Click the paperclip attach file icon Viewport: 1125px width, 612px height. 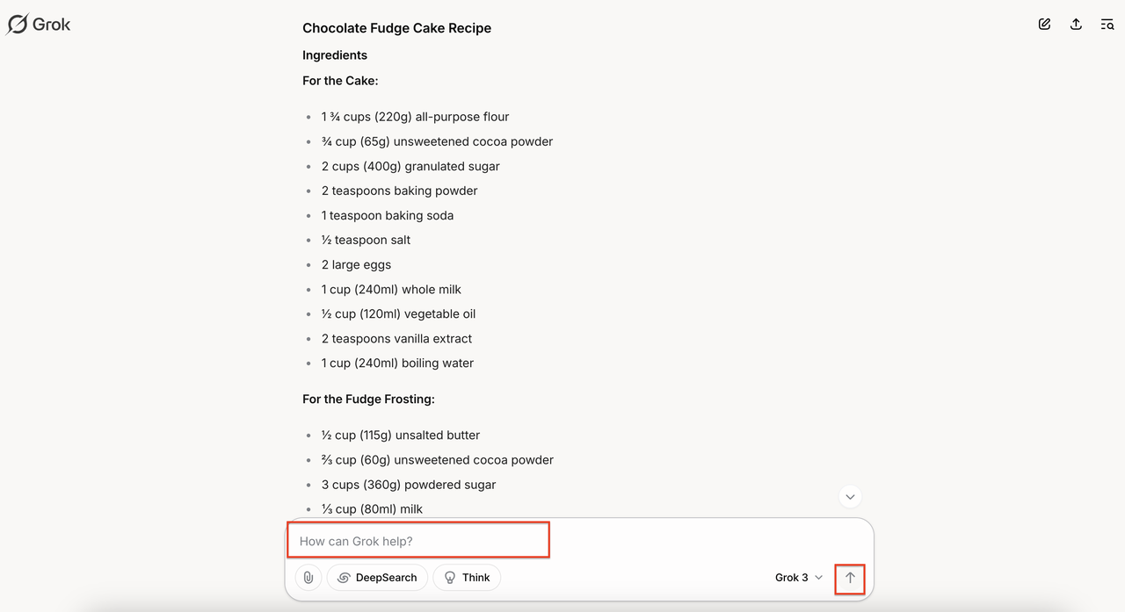coord(308,578)
